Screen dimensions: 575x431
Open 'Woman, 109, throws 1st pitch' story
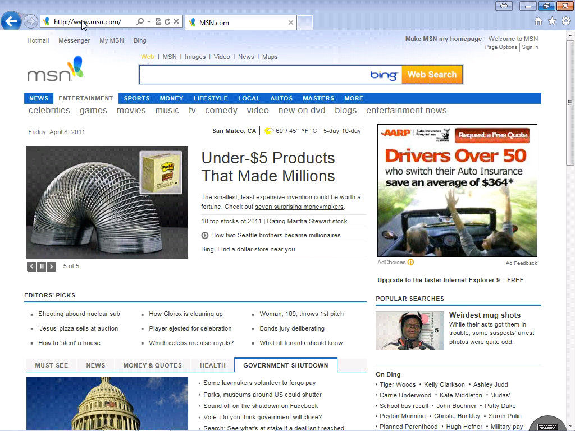point(302,314)
